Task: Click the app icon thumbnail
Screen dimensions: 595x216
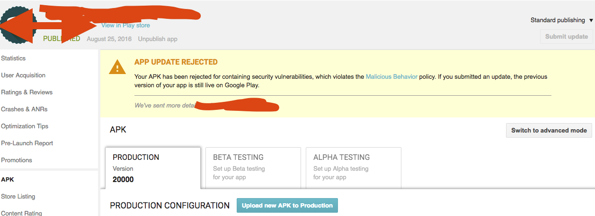Action: [18, 25]
